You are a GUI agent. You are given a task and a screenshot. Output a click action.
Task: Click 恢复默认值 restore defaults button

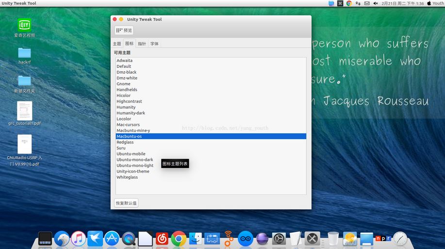[x=126, y=203]
